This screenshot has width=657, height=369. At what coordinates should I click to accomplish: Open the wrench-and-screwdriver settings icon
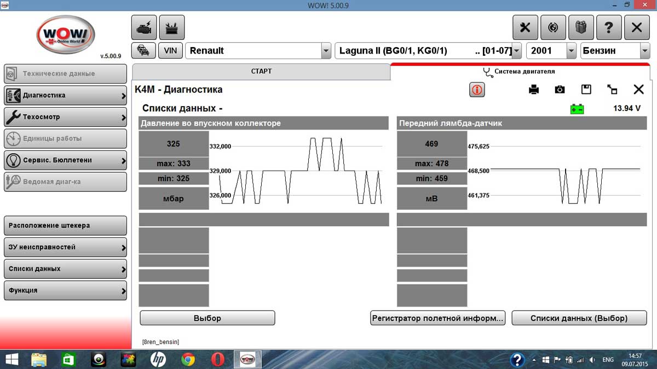pyautogui.click(x=525, y=27)
